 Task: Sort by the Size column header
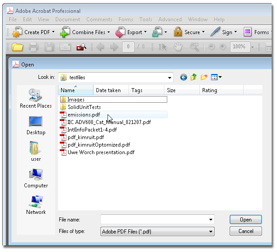point(182,90)
